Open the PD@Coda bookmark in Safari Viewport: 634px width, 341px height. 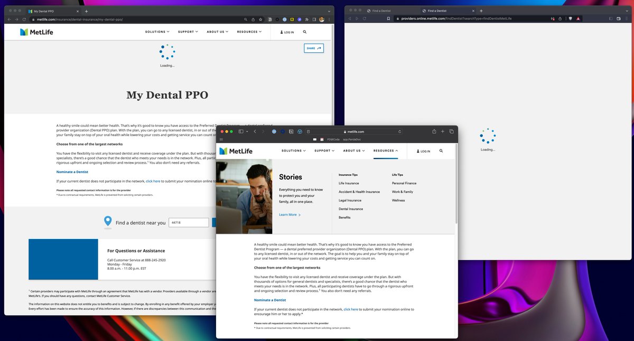(x=333, y=139)
